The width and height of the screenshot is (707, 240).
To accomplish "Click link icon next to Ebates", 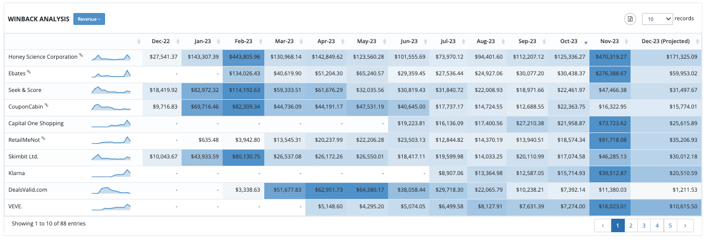I will point(29,72).
